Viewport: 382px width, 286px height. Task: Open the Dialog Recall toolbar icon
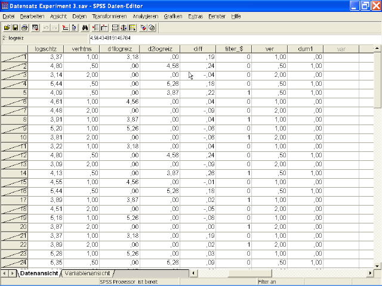click(x=35, y=27)
